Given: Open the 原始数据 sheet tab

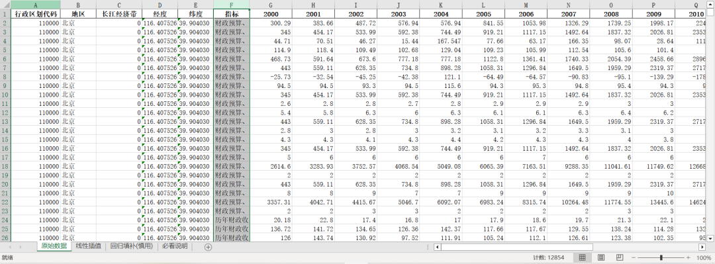Looking at the screenshot, I should click(54, 246).
